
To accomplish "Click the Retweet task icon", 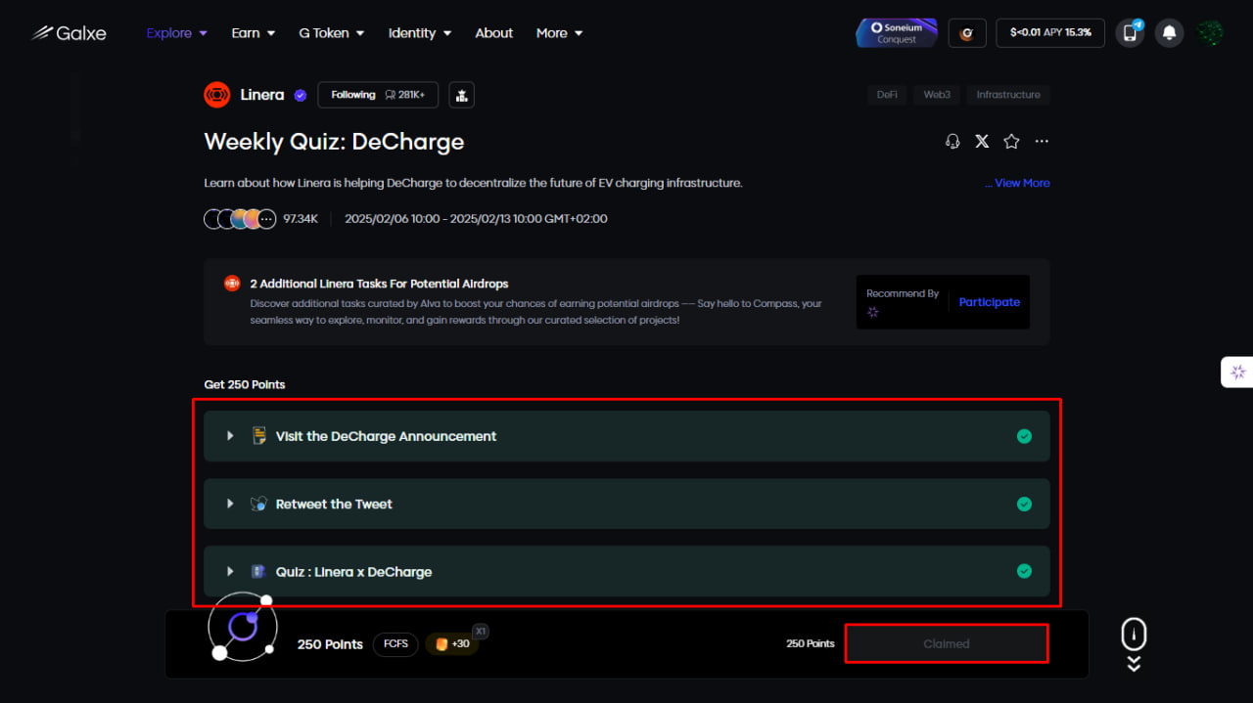I will (258, 504).
